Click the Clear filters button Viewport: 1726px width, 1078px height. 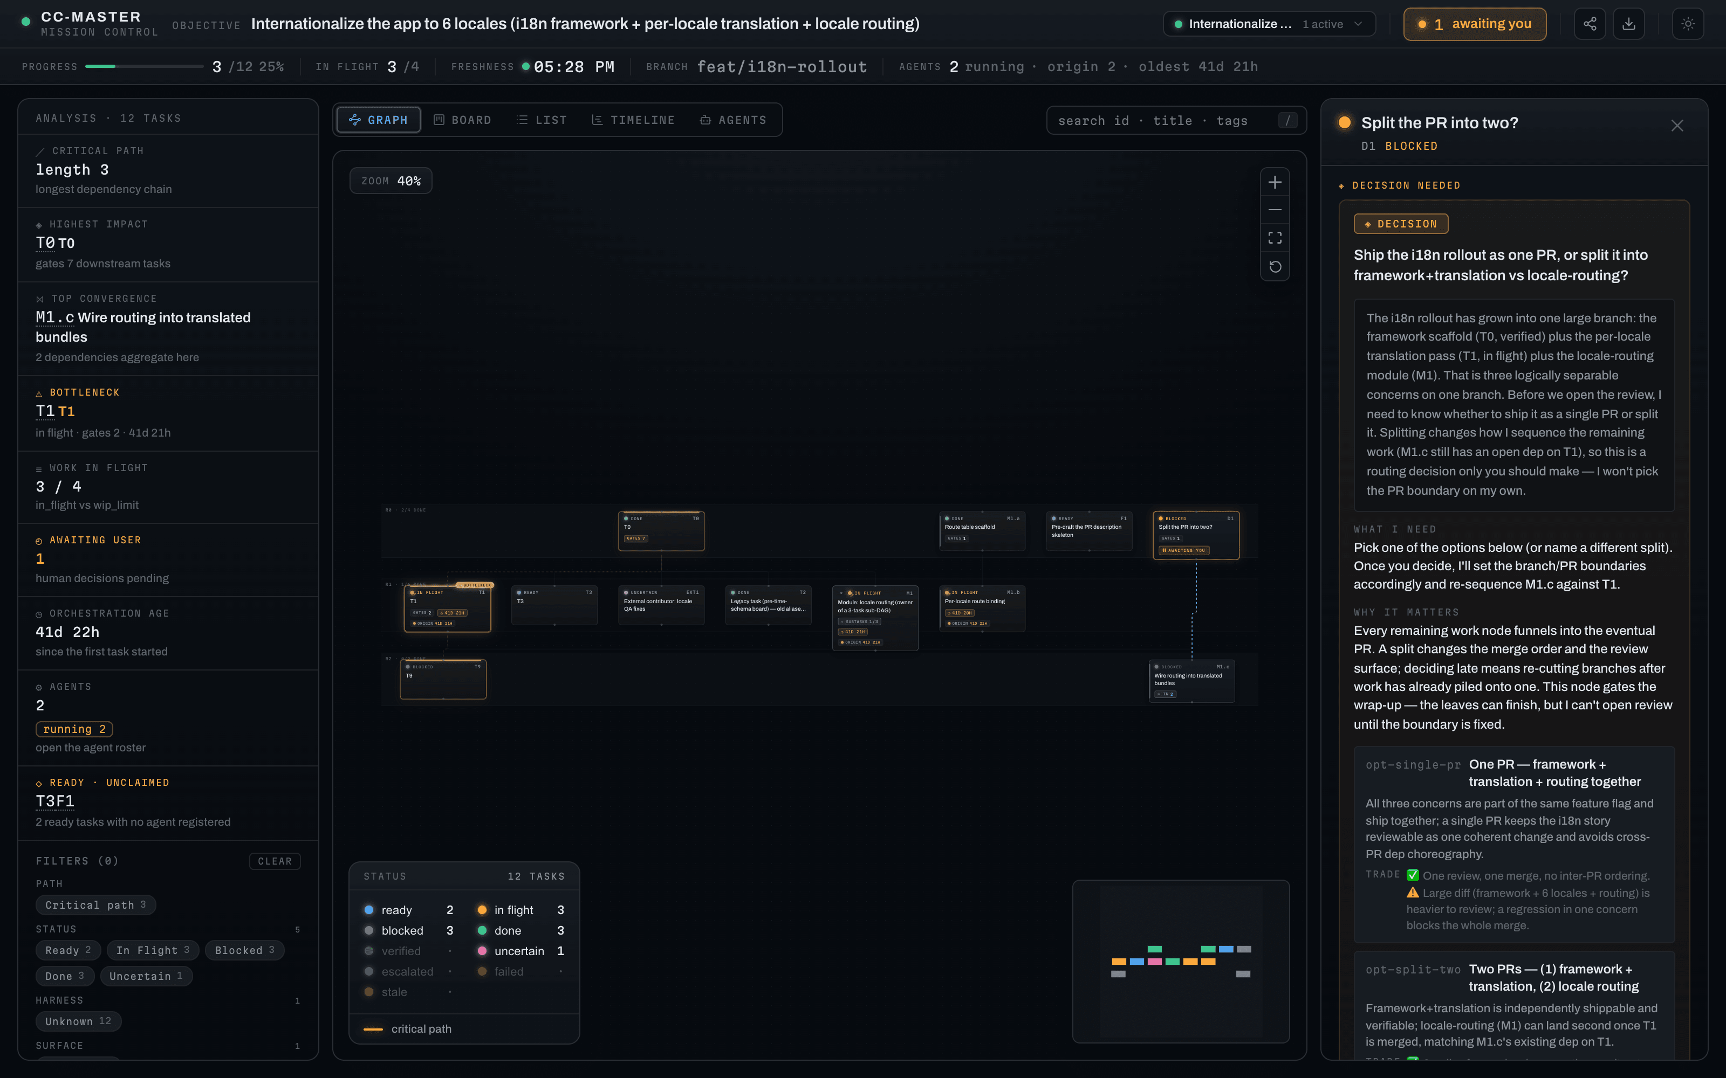(275, 861)
